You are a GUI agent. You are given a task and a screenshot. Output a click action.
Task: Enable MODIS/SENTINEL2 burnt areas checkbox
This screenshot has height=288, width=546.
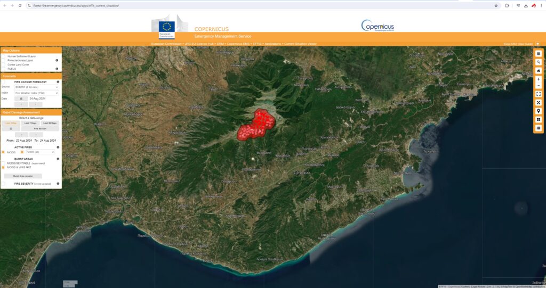(x=4, y=163)
